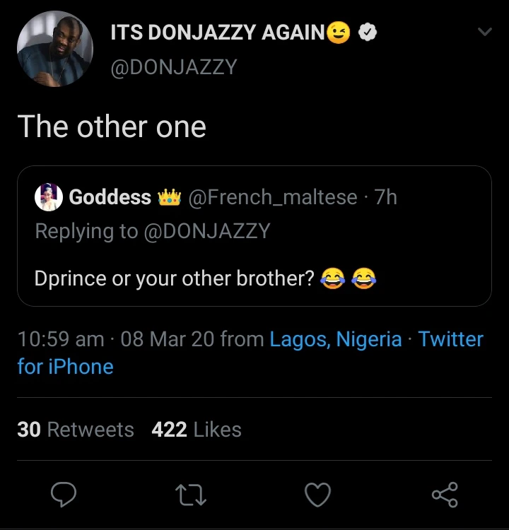
Task: Click the winking emoji in the display name
Action: 339,33
